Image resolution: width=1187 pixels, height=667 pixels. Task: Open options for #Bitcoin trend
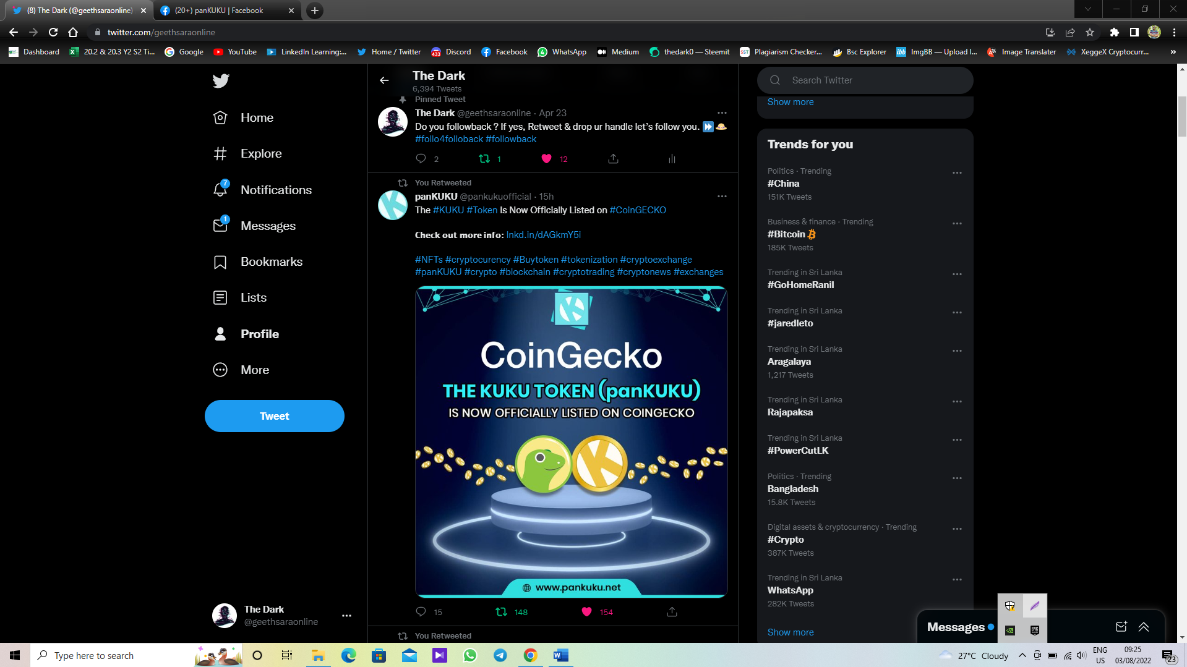tap(957, 224)
